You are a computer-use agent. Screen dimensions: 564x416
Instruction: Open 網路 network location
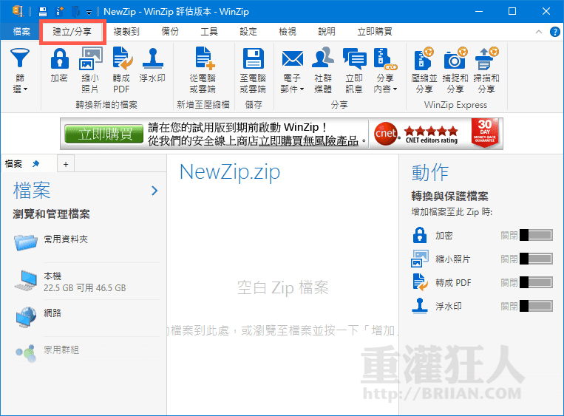[86, 317]
